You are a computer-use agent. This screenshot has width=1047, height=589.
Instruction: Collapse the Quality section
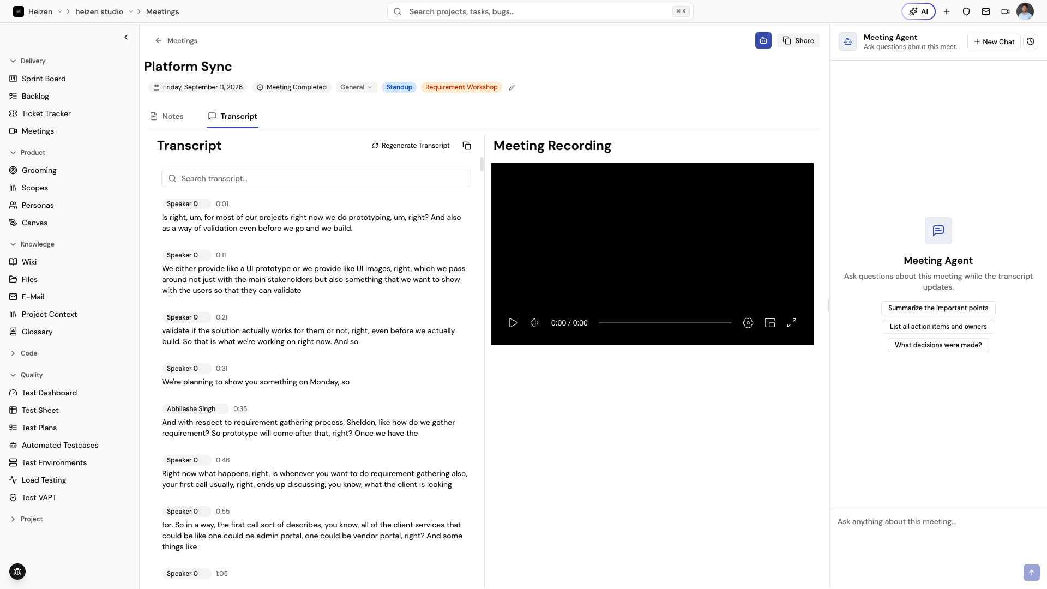pyautogui.click(x=26, y=375)
